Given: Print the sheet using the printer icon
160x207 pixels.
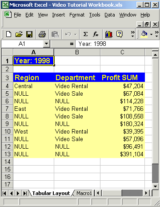Looking at the screenshot, I should 42,34.
